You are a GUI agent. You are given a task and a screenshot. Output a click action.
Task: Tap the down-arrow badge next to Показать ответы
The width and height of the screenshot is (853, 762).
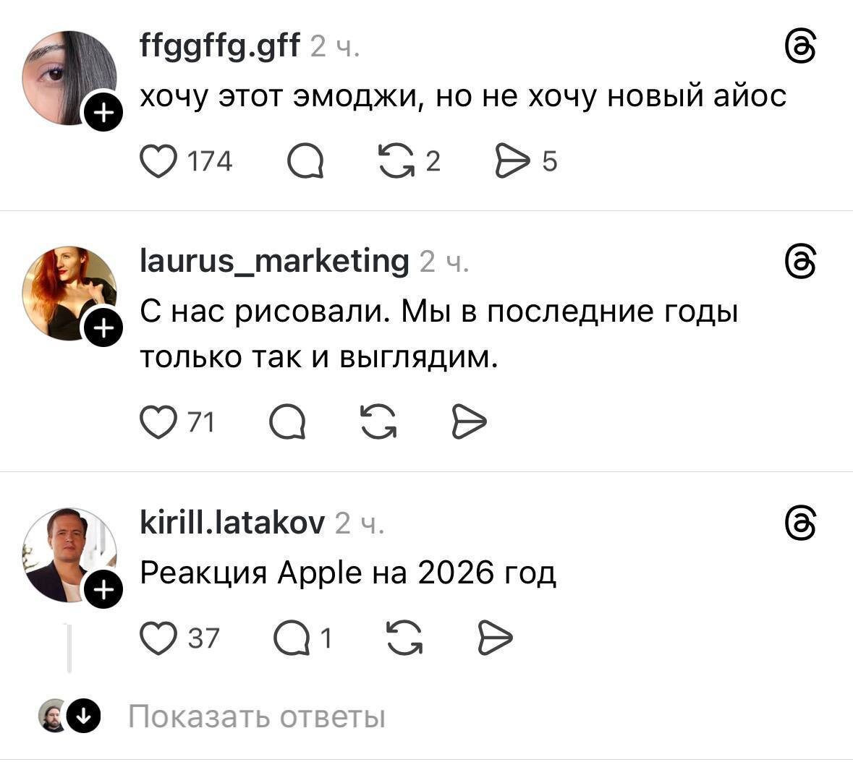click(85, 716)
